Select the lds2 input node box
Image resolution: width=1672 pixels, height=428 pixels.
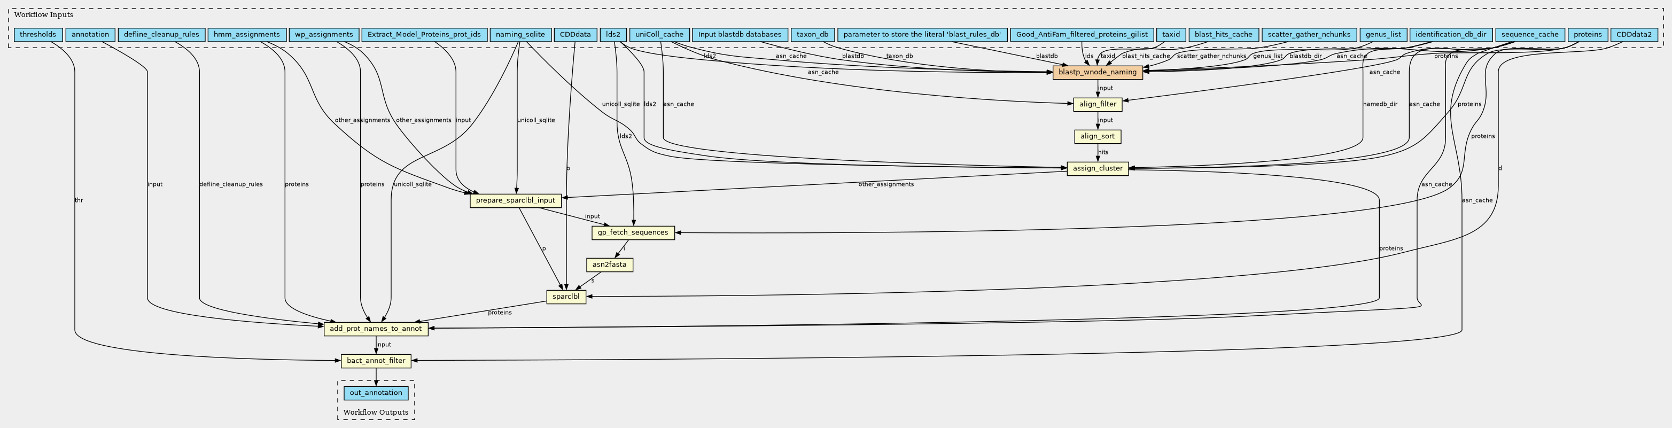pyautogui.click(x=613, y=34)
